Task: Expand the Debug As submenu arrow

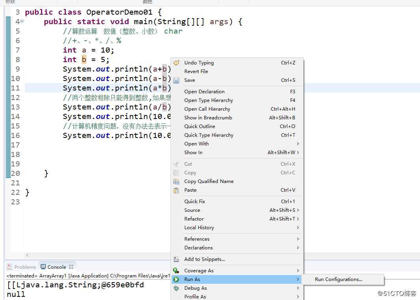Action: tap(298, 288)
